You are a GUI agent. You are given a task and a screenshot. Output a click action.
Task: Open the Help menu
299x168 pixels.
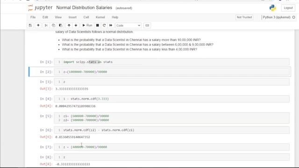click(x=115, y=17)
